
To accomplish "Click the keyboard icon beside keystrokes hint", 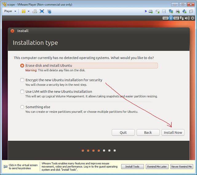I will (6, 167).
